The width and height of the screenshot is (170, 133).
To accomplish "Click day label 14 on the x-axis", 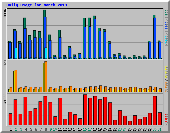I will click(x=75, y=129).
